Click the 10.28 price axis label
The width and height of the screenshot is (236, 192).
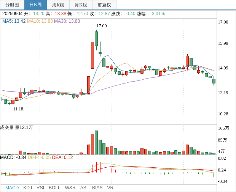(x=223, y=114)
